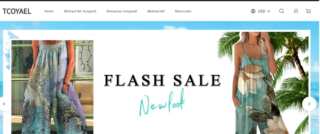View the shopping cart icon
320x134 pixels.
tap(308, 11)
